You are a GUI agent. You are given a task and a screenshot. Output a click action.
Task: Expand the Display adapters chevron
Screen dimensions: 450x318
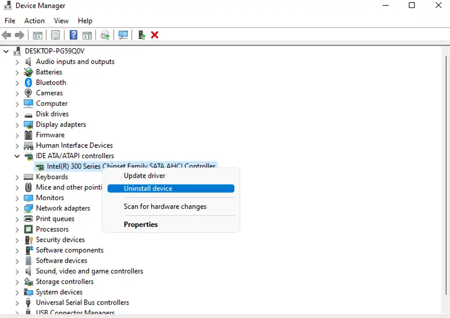click(x=17, y=125)
